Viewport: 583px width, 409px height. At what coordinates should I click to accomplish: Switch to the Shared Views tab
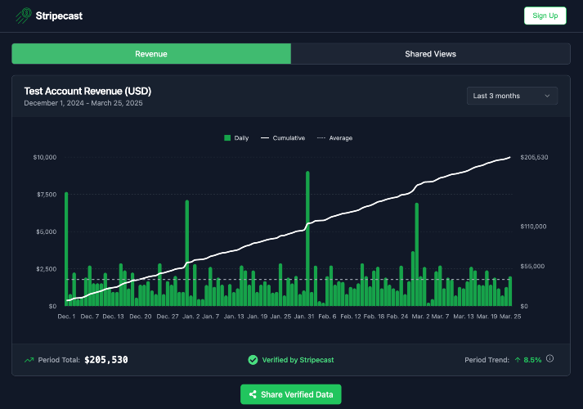click(x=431, y=54)
